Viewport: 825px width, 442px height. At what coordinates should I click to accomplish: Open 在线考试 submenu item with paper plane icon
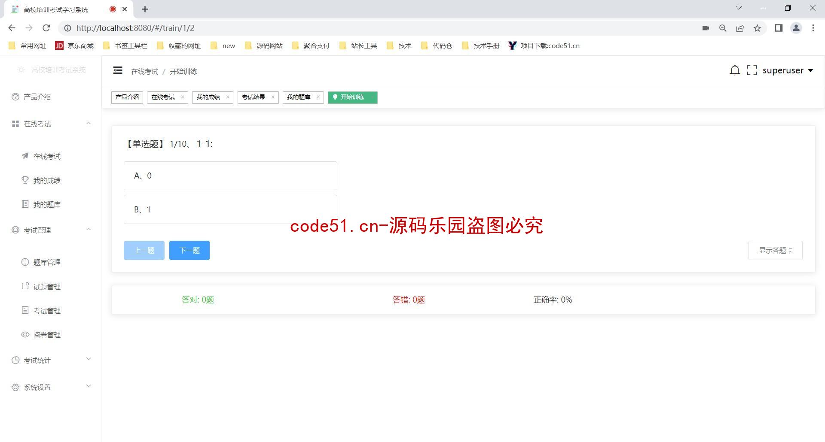[51, 157]
